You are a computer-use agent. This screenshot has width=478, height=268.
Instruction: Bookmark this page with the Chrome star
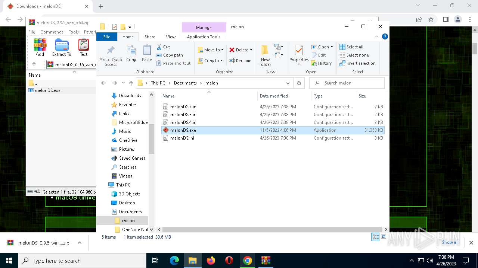pyautogui.click(x=431, y=19)
